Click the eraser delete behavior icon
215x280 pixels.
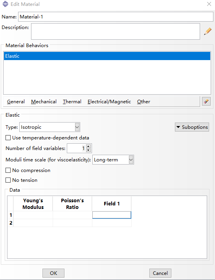pos(206,101)
